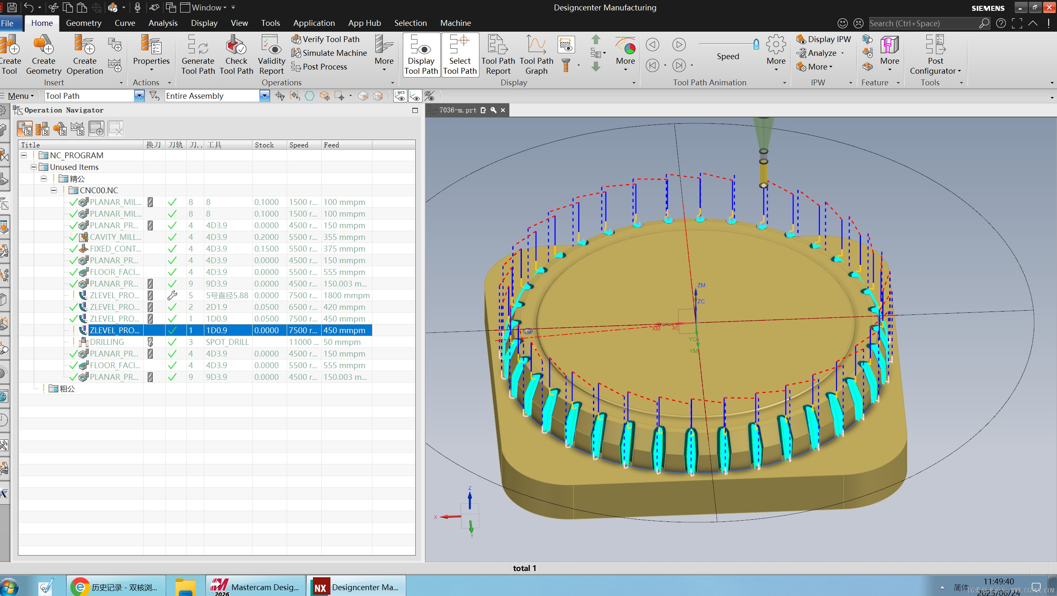The image size is (1057, 596).
Task: Open the Generate Tool Path command
Action: [x=198, y=54]
